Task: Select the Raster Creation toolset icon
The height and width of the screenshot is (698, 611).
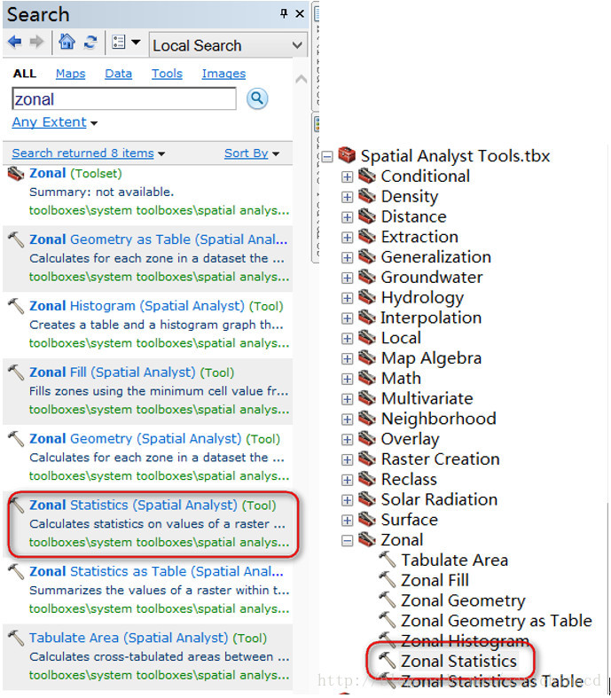Action: point(367,459)
